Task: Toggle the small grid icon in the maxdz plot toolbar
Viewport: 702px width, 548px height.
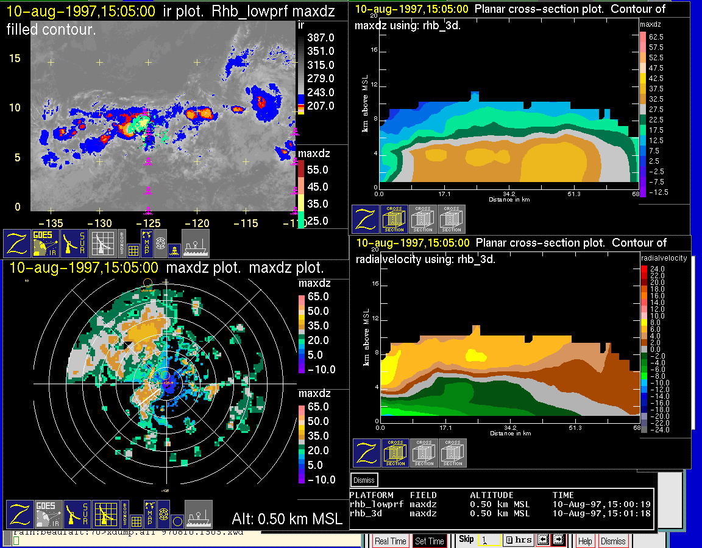Action: 136,521
